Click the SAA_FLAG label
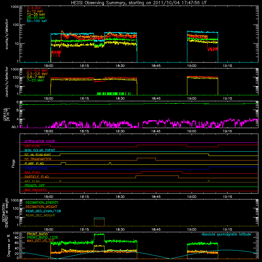The height and width of the screenshot is (262, 262). 32,172
